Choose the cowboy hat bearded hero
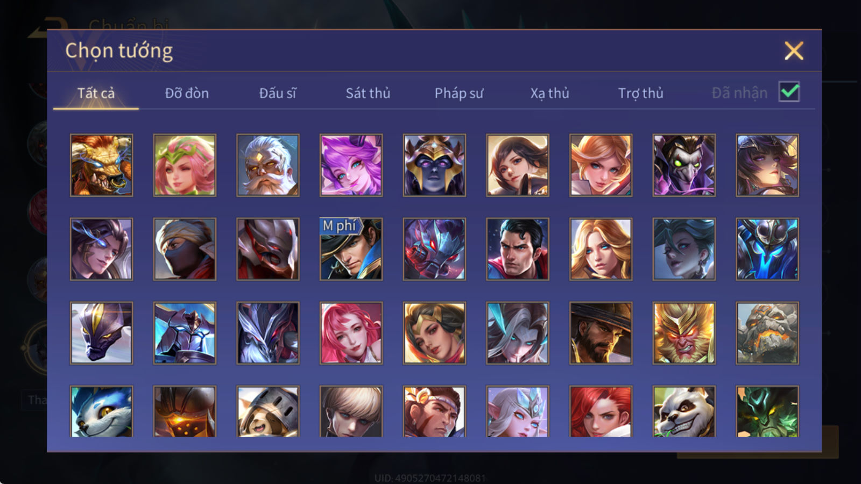Screen dimensions: 861x484 (601, 333)
